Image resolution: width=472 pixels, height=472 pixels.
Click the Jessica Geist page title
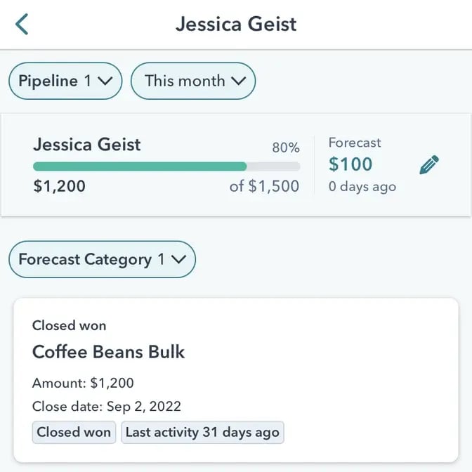coord(236,24)
